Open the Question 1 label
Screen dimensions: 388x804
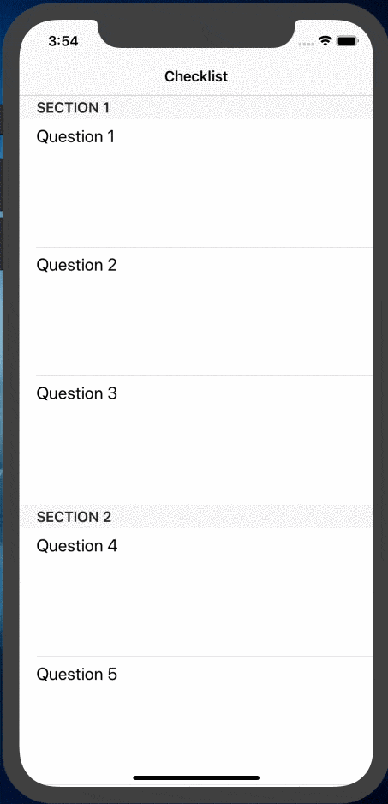click(75, 137)
